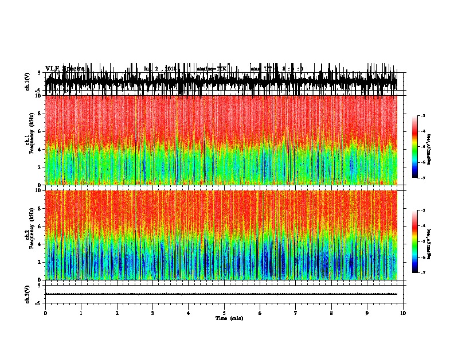Click the ch.1 color bar '-7' tick

422,178
